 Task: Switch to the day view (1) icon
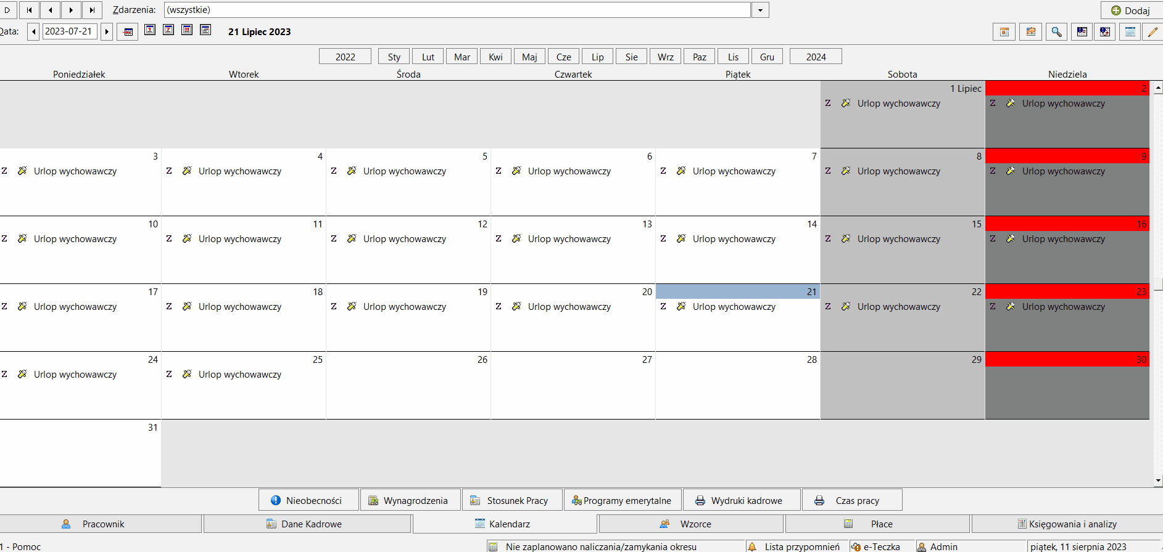150,30
